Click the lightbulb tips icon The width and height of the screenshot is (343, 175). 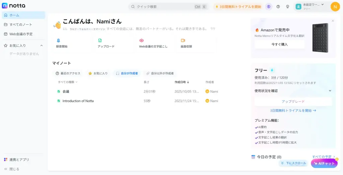288,7
